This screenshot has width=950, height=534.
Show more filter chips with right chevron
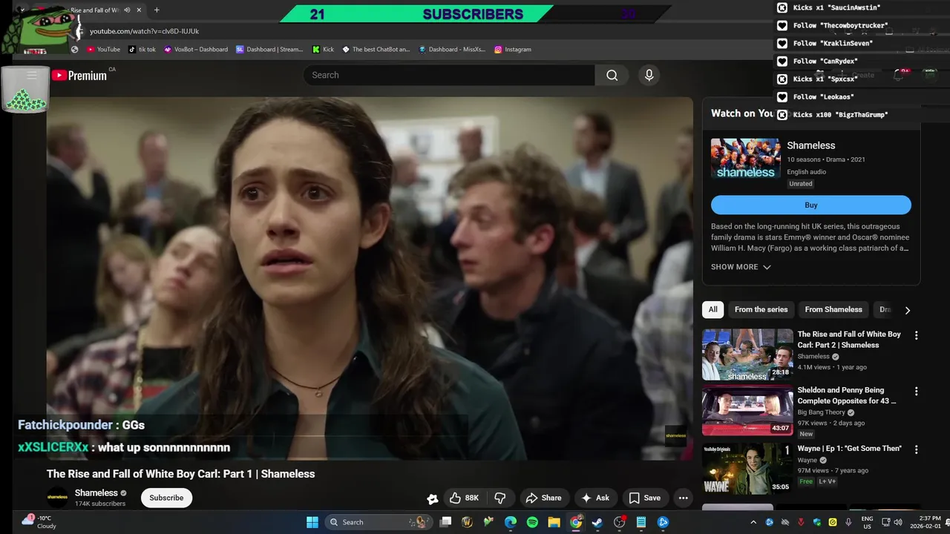coord(907,310)
